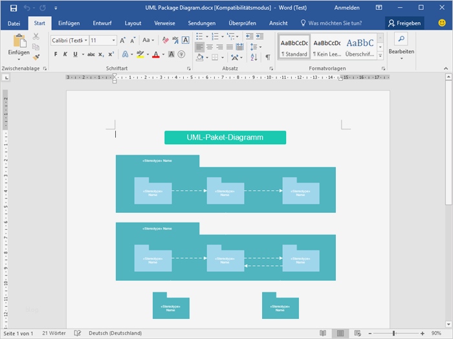
Task: Expand the Formatvorlagen styles gallery
Action: click(x=381, y=56)
